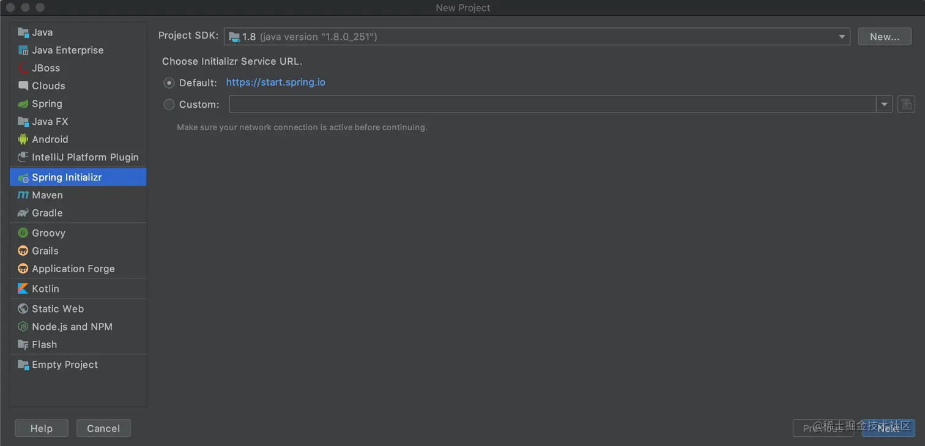
Task: Open the Project SDK dropdown arrow
Action: pyautogui.click(x=842, y=37)
